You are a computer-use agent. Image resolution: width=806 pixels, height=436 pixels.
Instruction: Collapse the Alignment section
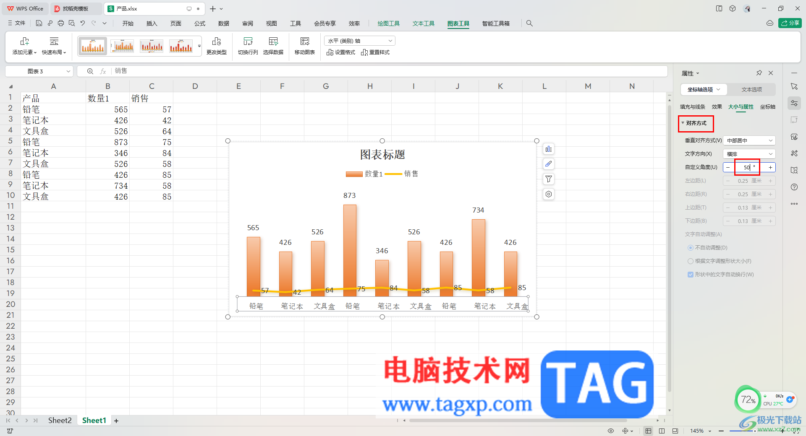pos(683,123)
